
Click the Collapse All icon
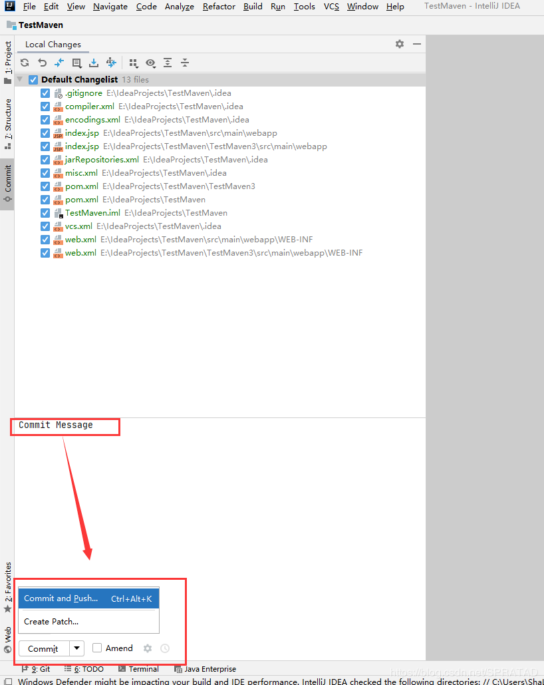pos(185,63)
